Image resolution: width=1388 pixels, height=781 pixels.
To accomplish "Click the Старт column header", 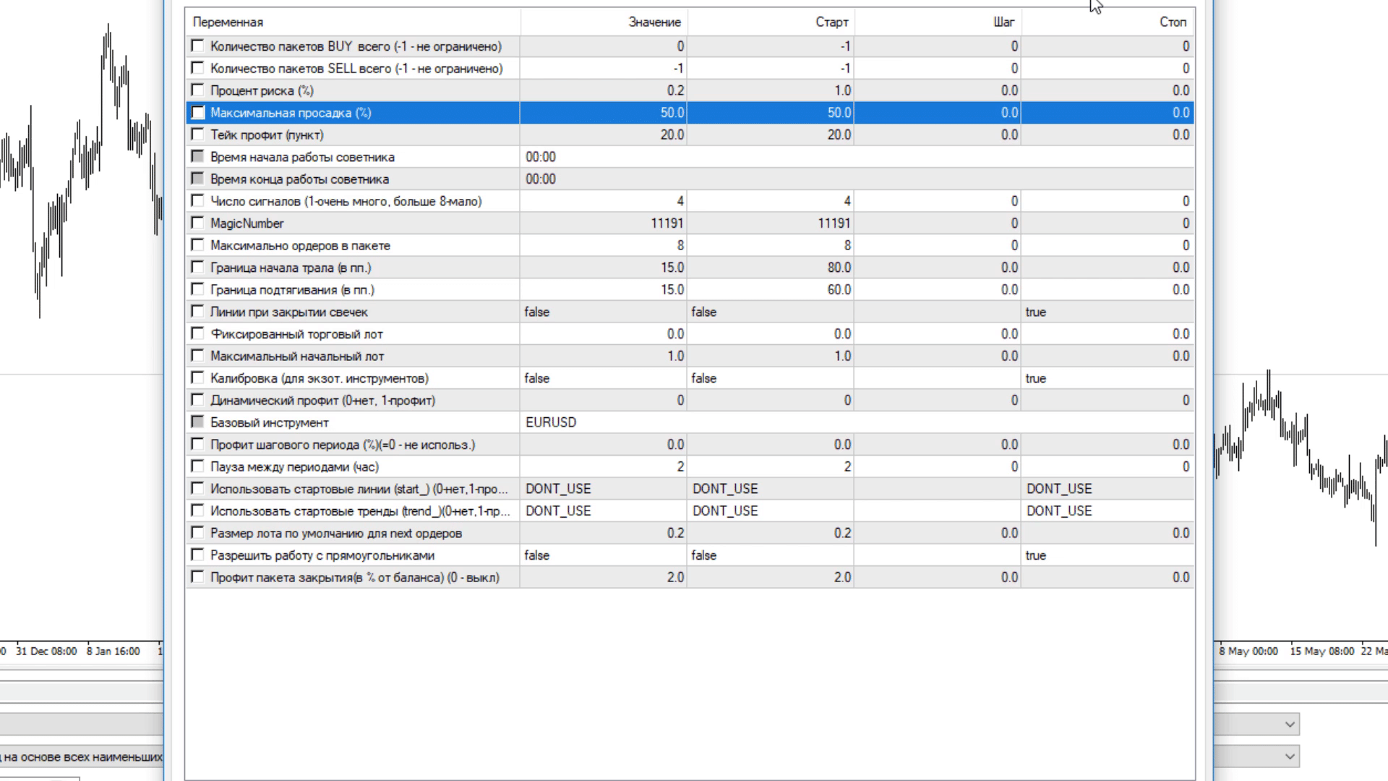I will click(x=771, y=22).
